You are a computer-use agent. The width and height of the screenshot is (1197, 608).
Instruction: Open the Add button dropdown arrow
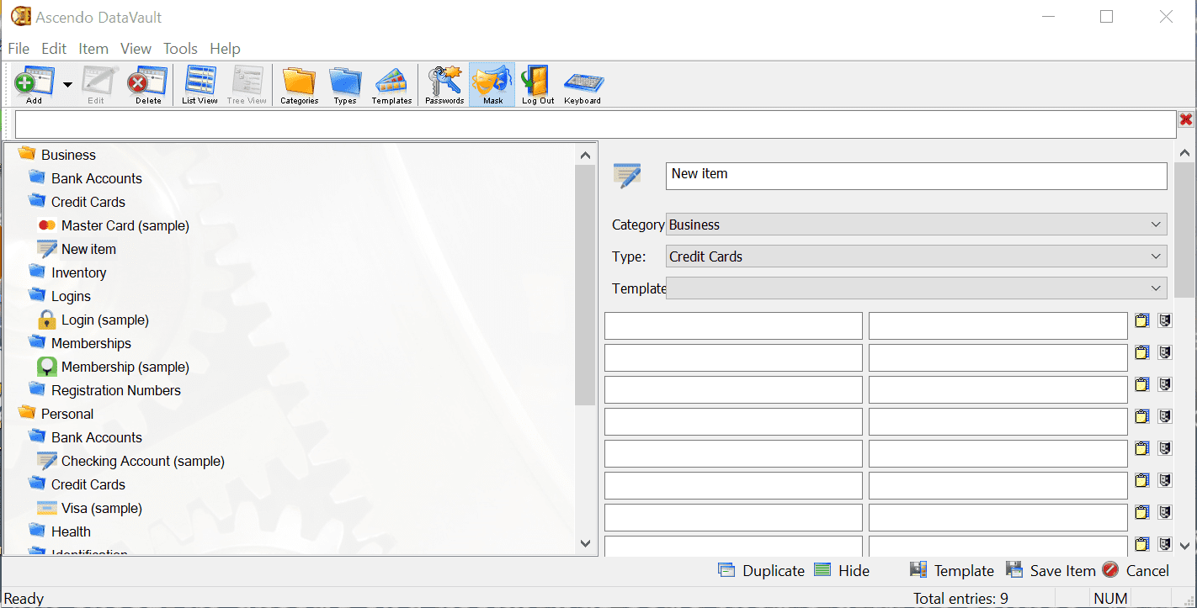click(67, 85)
